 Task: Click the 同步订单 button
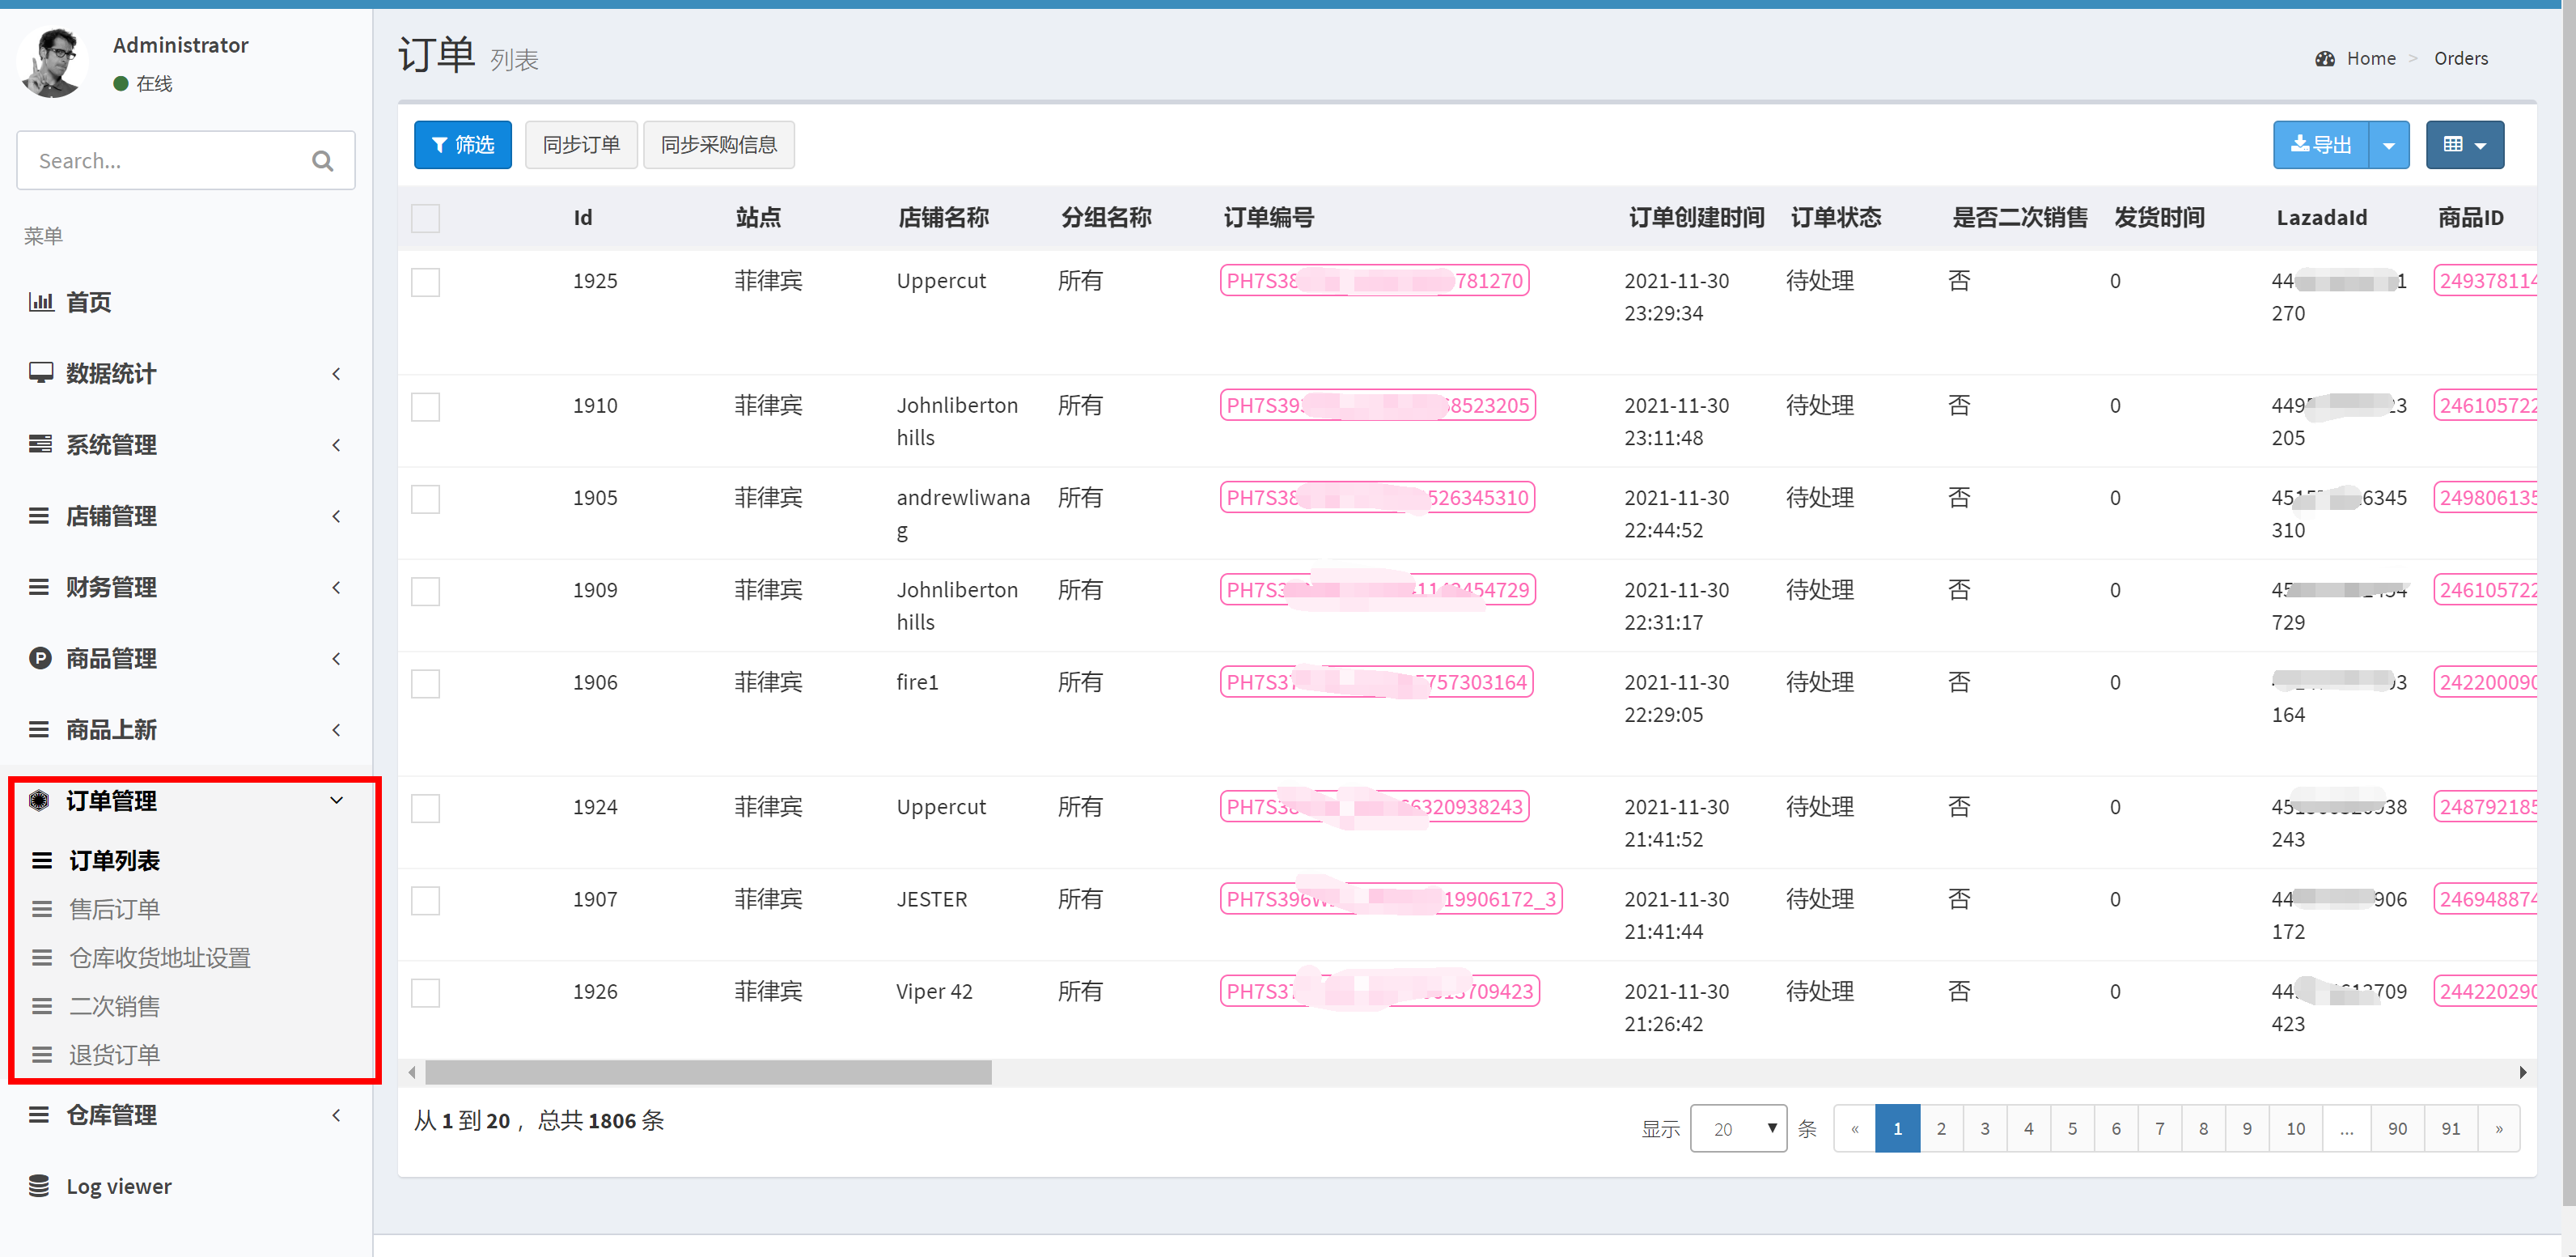[x=581, y=145]
